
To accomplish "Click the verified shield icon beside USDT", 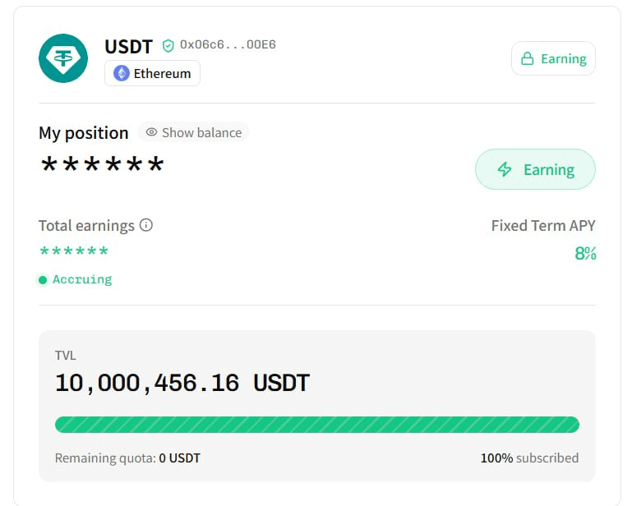I will pos(168,46).
